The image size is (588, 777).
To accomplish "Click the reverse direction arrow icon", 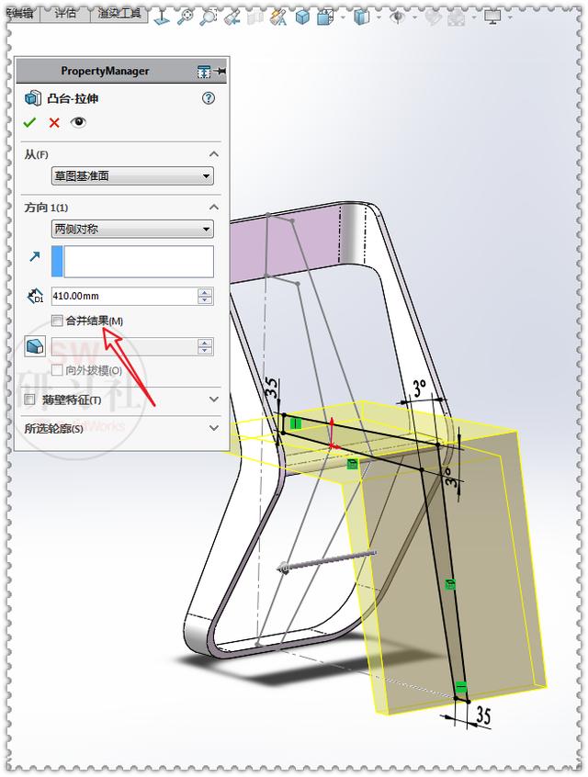I will tap(35, 256).
